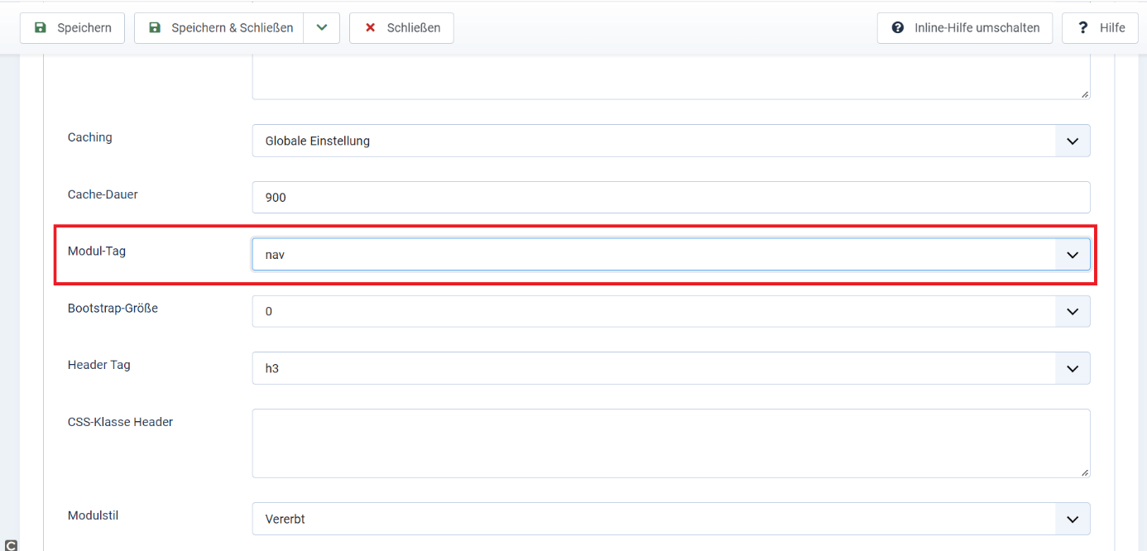Click the save icon on Speichern & Schließen
1147x551 pixels.
[x=155, y=28]
